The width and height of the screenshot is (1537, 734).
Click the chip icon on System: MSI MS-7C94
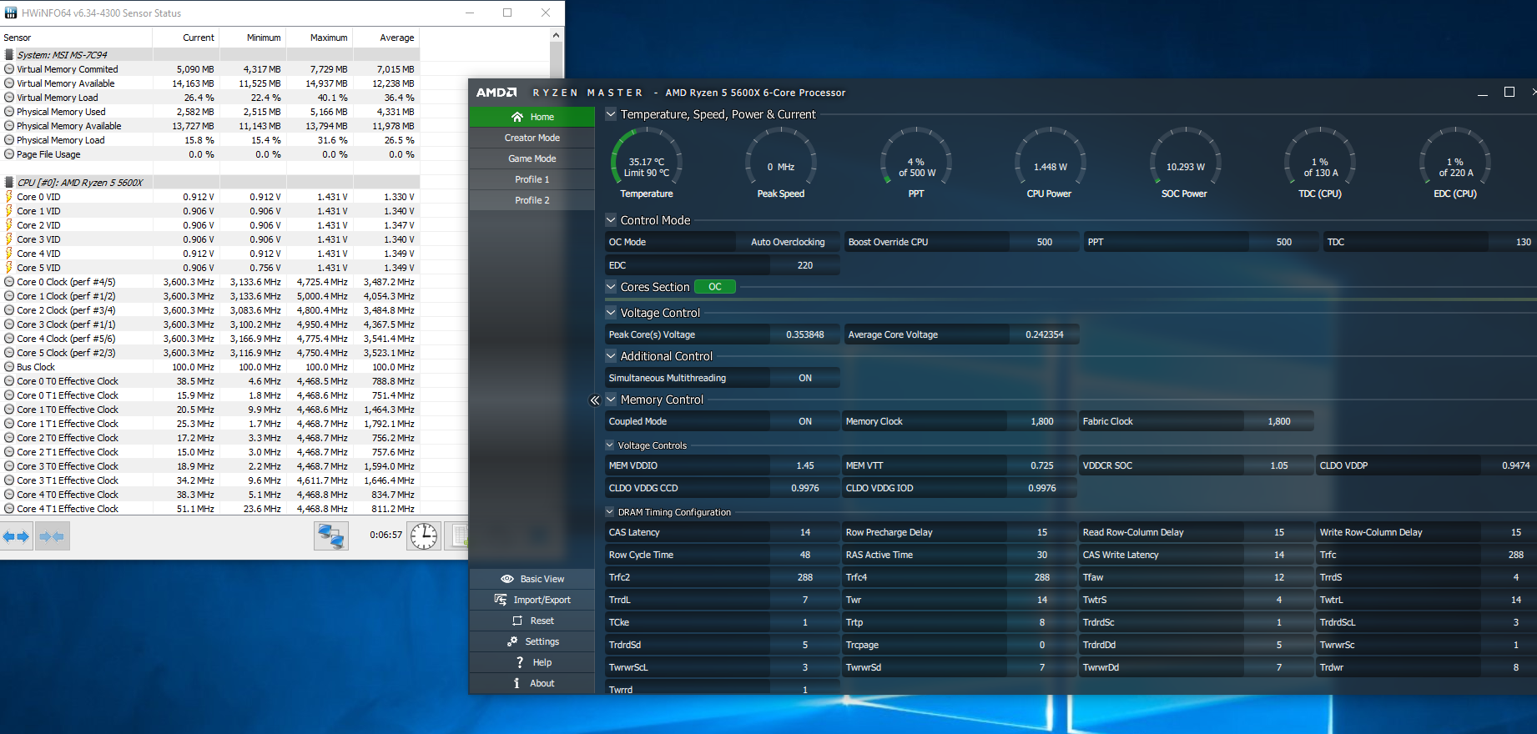click(x=9, y=55)
